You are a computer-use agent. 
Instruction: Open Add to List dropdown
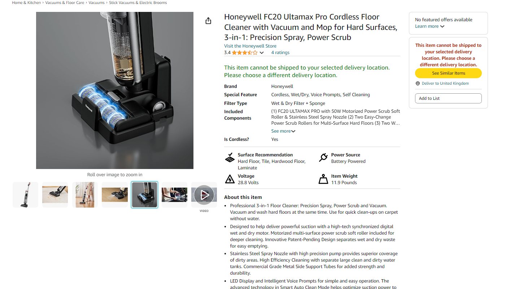click(x=448, y=98)
